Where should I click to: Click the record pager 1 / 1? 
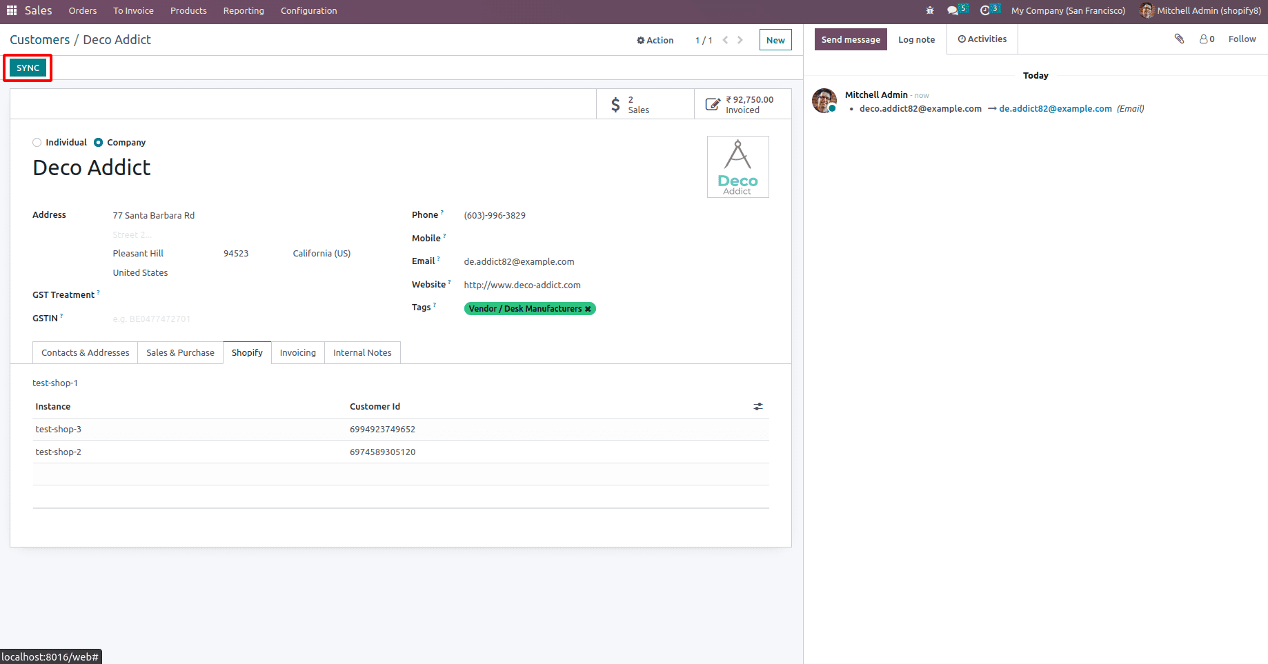point(704,40)
